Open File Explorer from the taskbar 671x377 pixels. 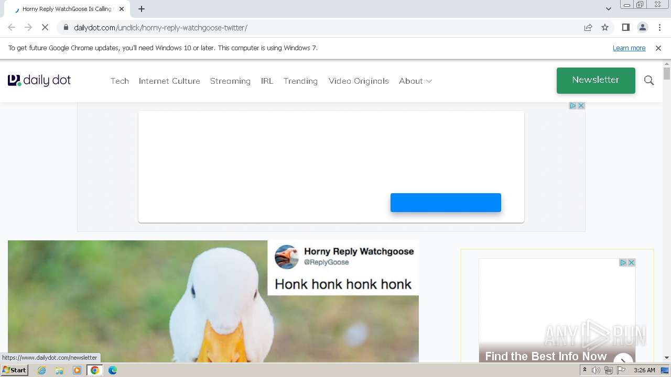[59, 370]
